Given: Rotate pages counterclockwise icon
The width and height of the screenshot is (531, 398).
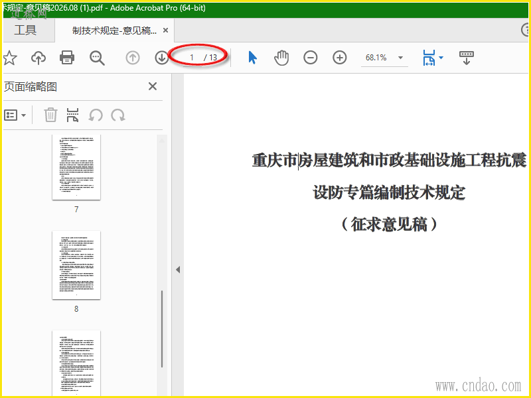Looking at the screenshot, I should pyautogui.click(x=96, y=115).
